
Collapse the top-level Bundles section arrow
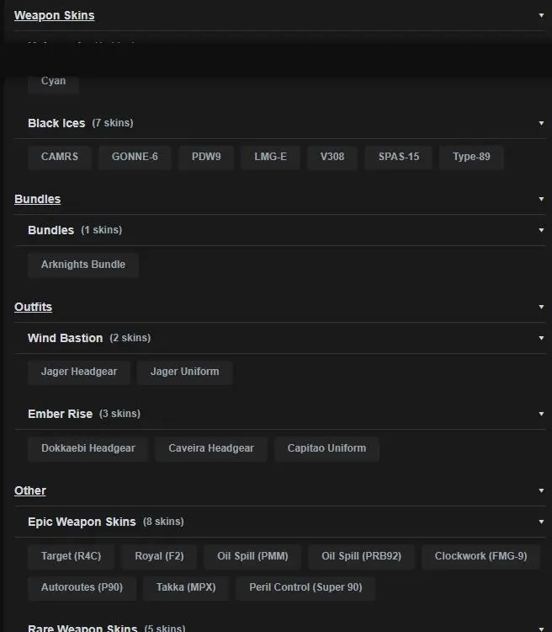[x=541, y=199]
